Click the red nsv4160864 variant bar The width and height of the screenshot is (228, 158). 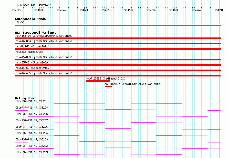118,44
